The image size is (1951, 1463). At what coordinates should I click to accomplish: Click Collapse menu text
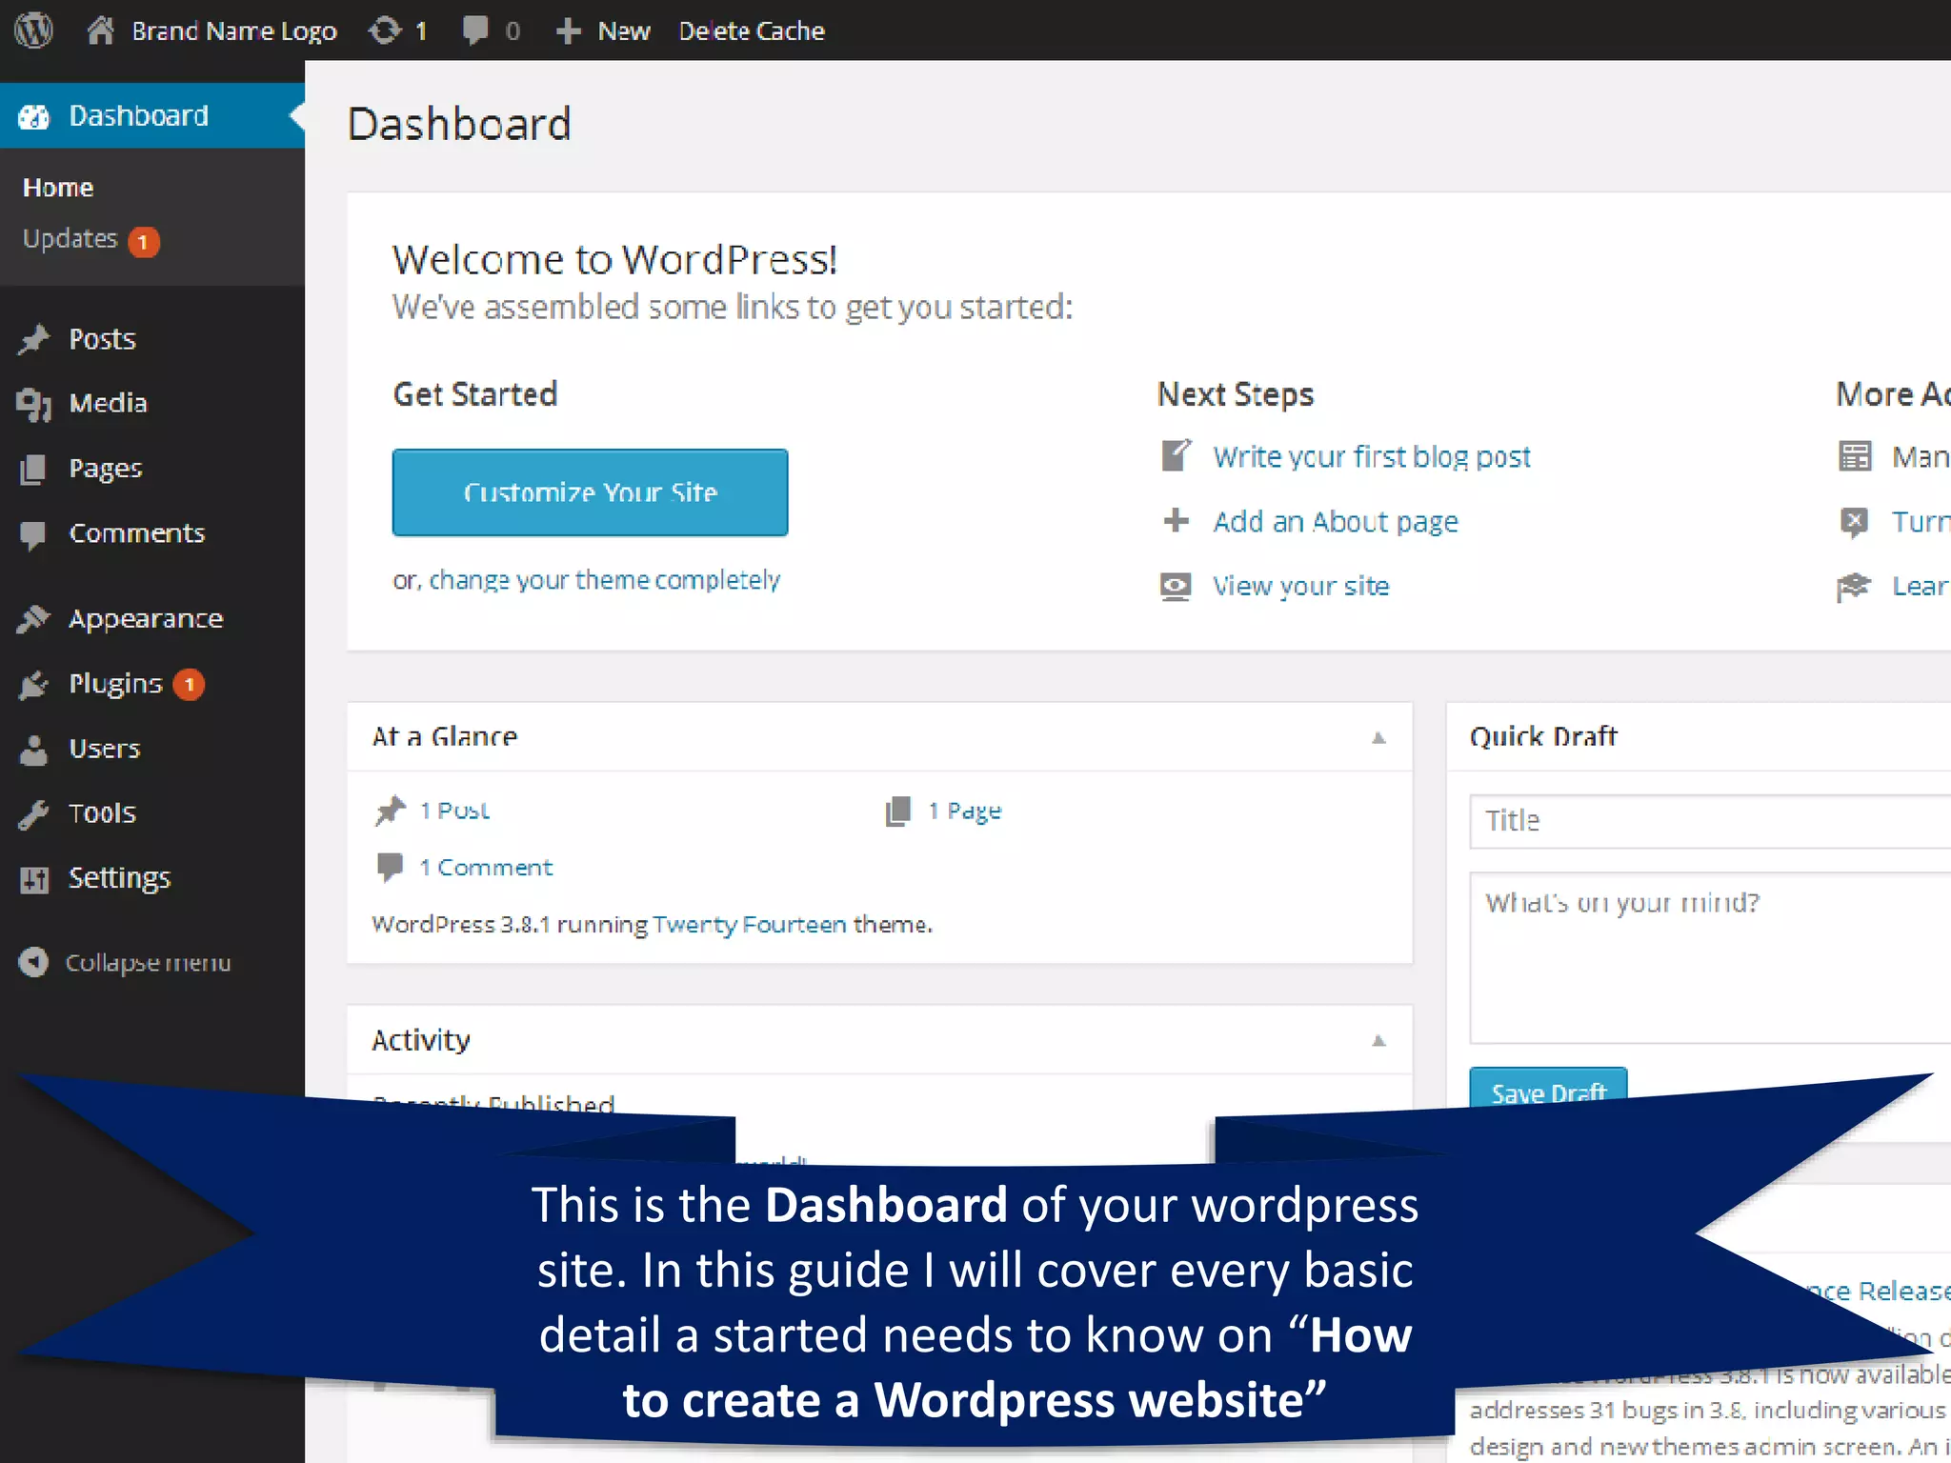click(x=148, y=963)
